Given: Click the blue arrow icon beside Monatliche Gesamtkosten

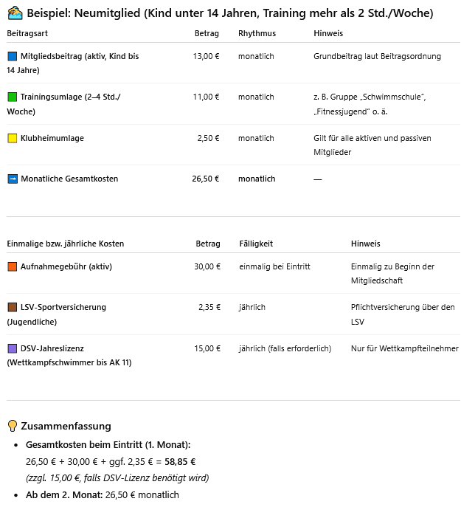Looking at the screenshot, I should click(x=12, y=179).
